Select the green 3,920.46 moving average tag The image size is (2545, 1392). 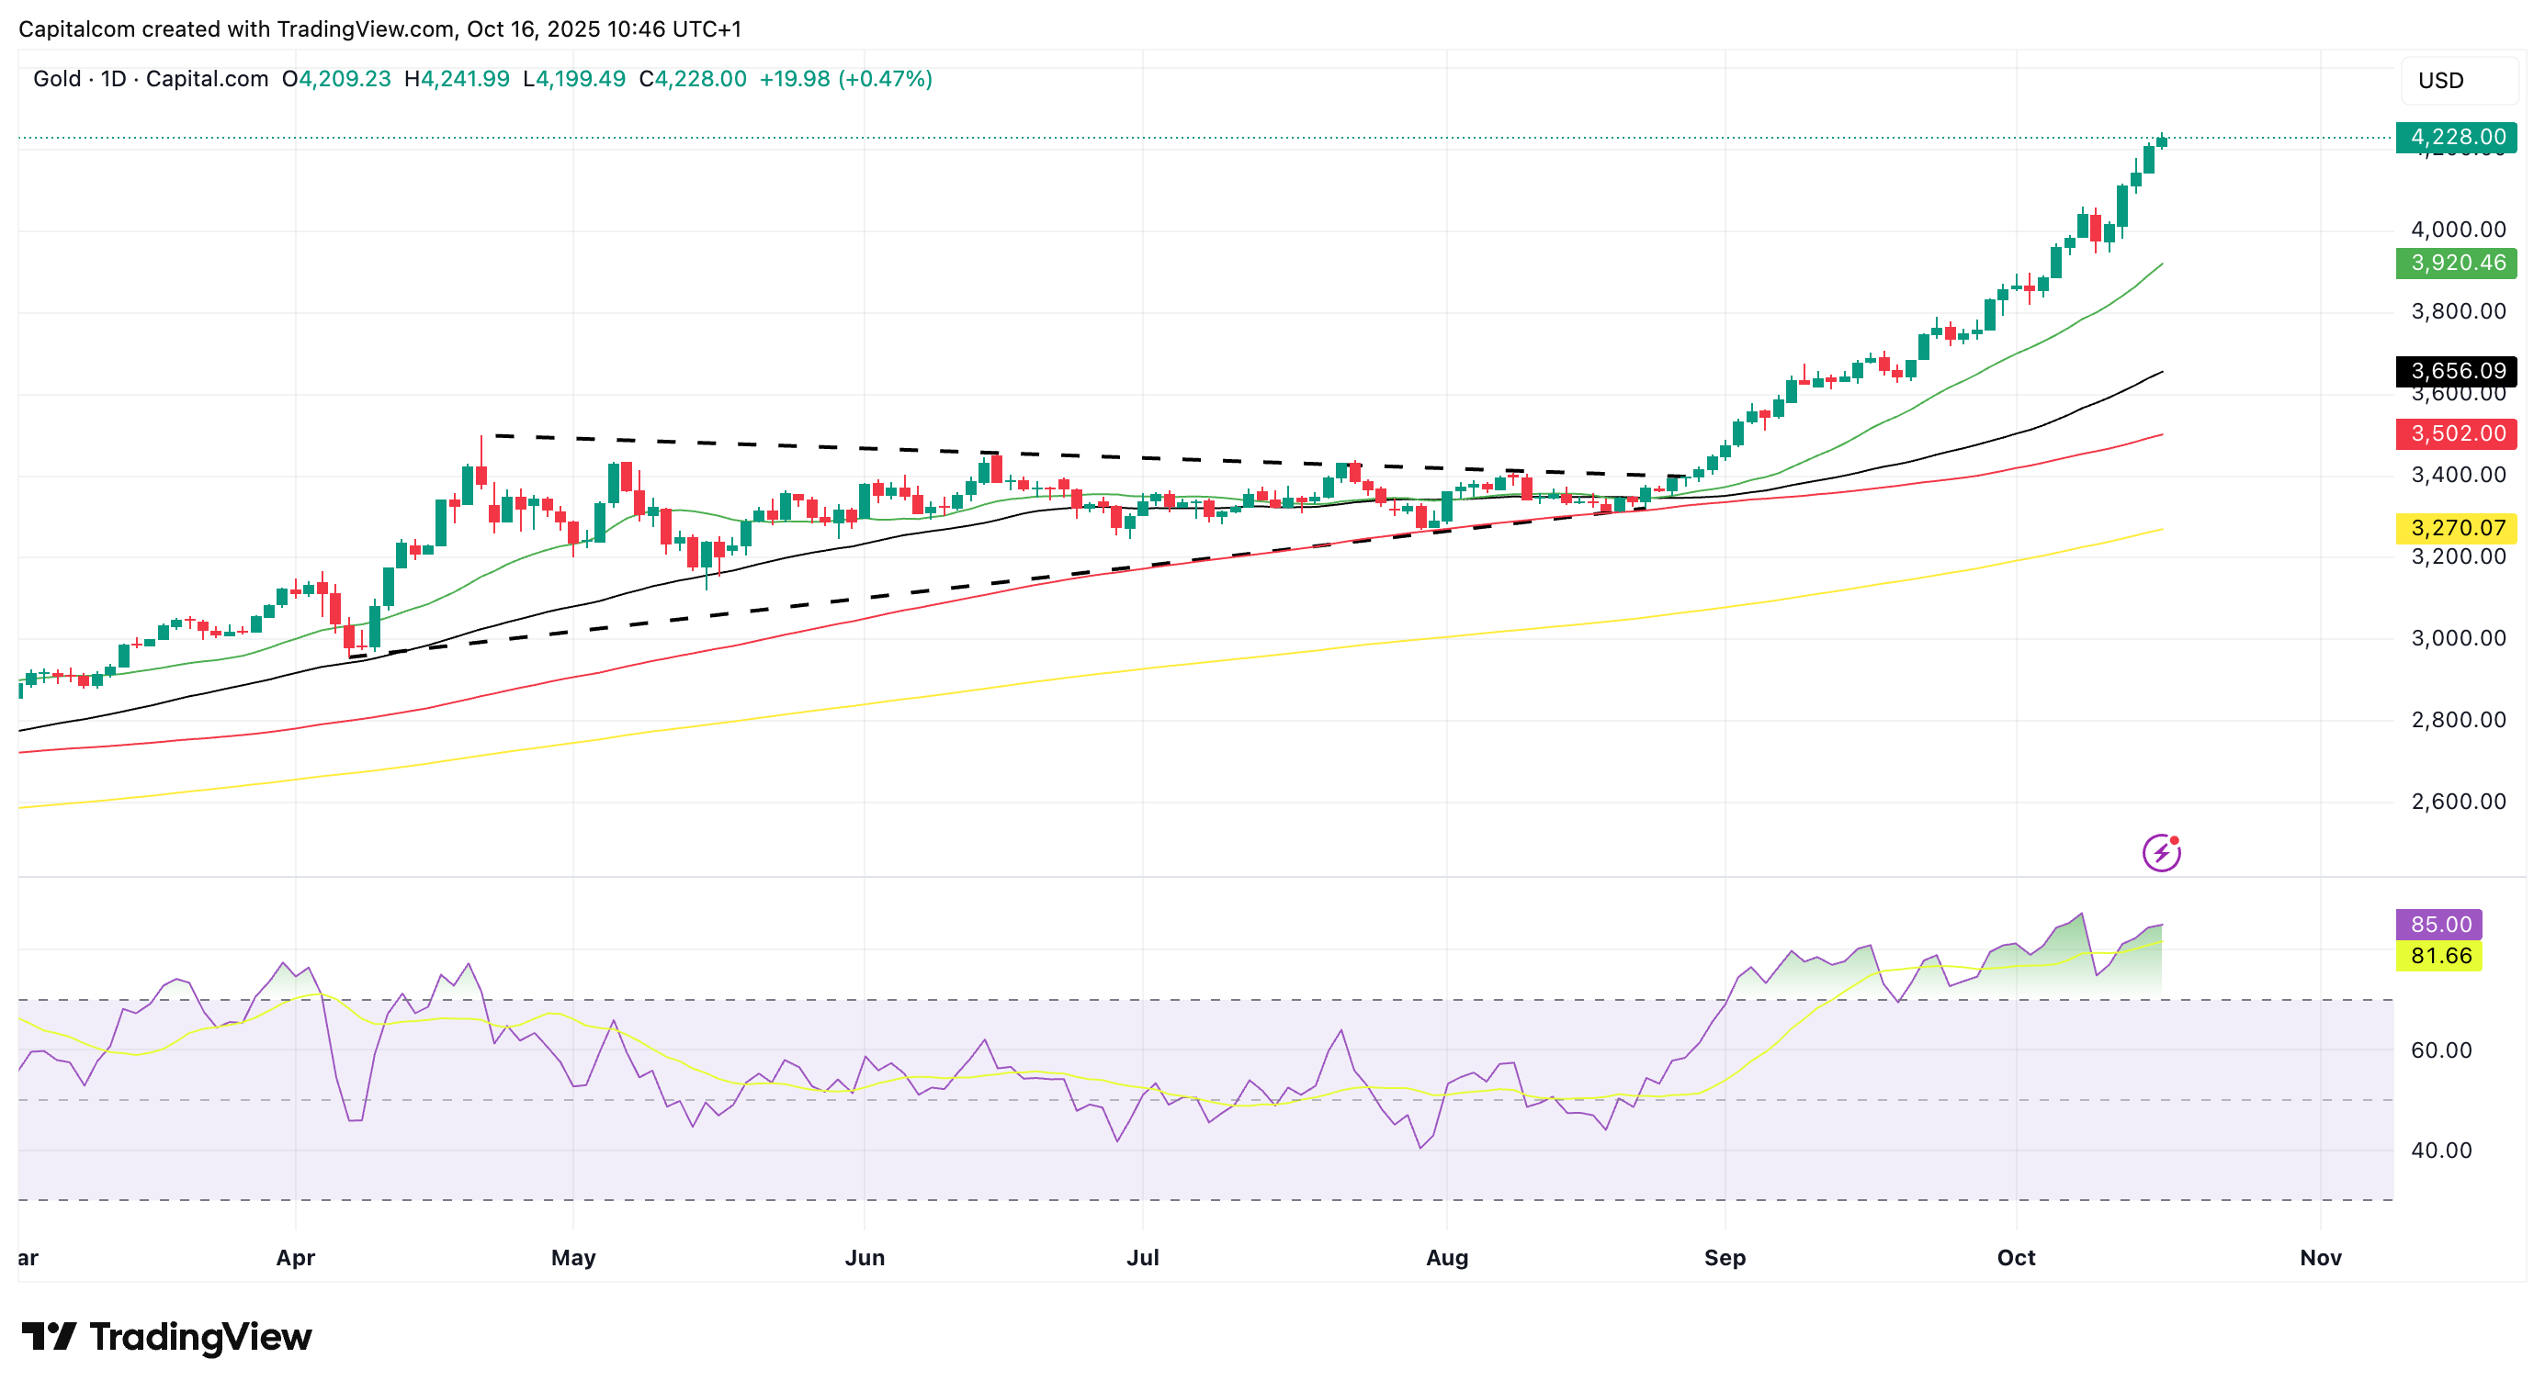(x=2456, y=264)
